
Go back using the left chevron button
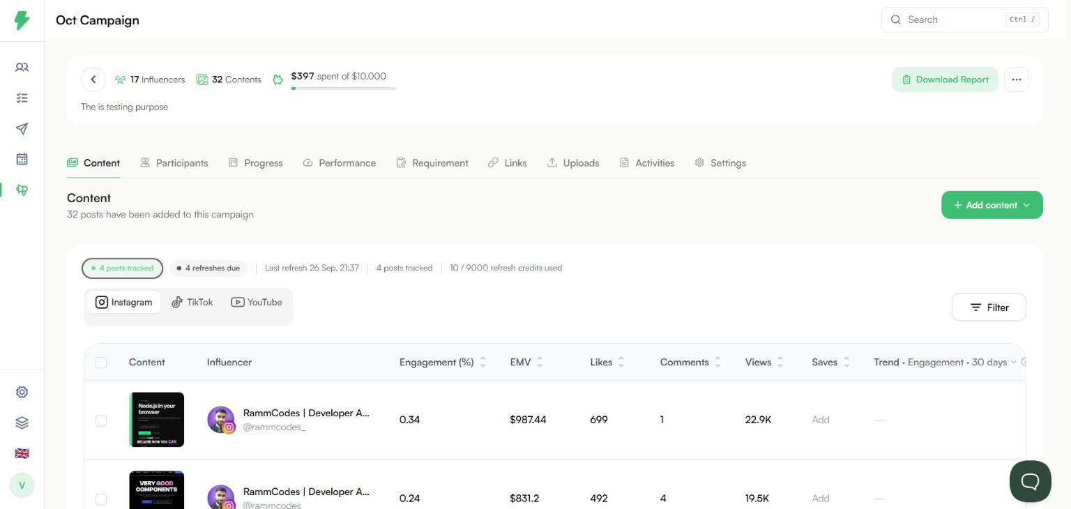point(93,79)
